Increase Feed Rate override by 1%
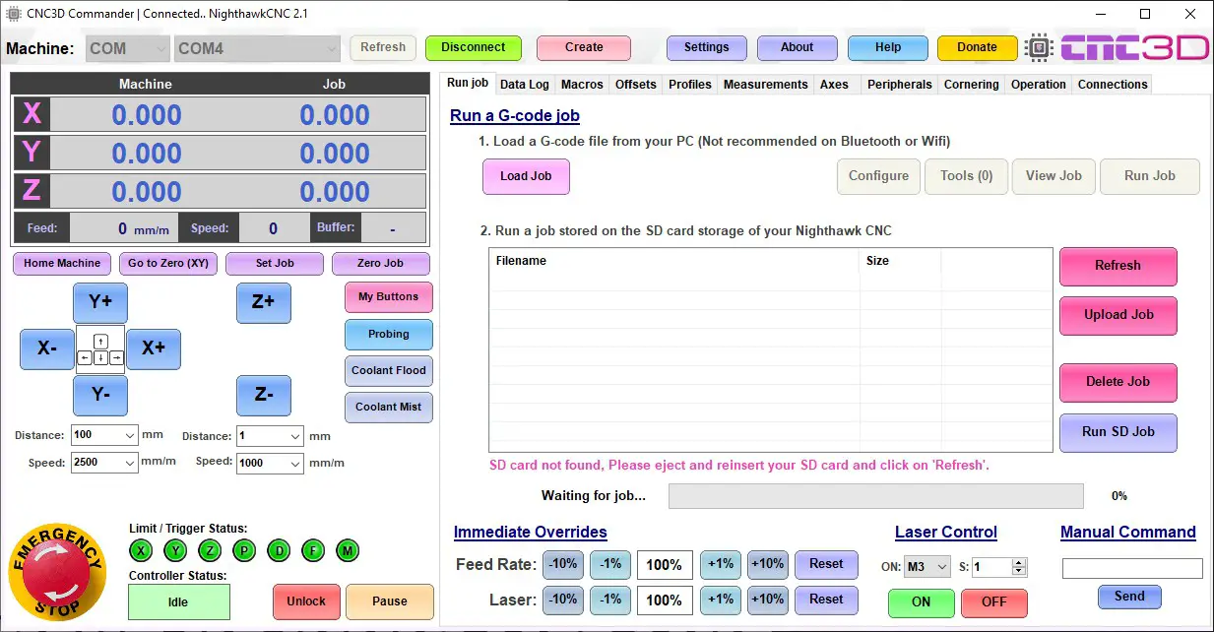1214x632 pixels. 721,565
